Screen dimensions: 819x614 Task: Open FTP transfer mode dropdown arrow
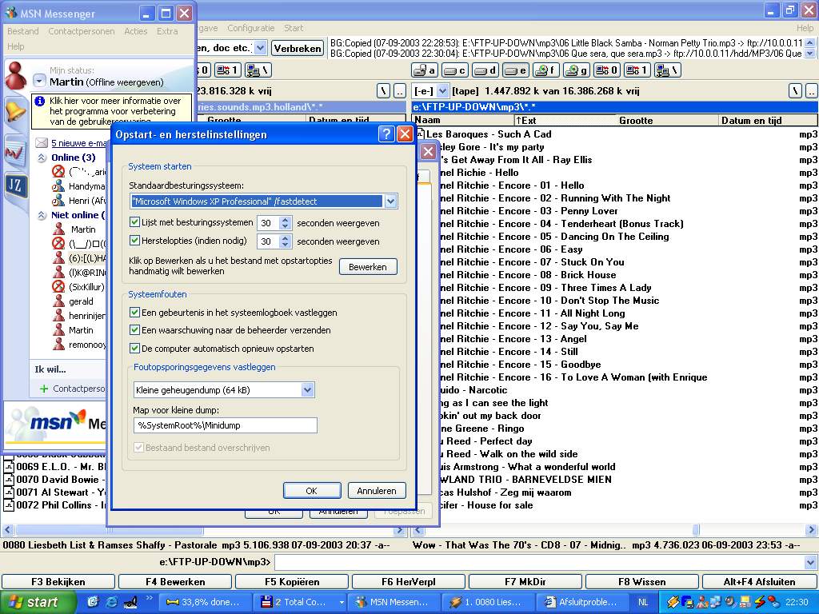point(261,48)
